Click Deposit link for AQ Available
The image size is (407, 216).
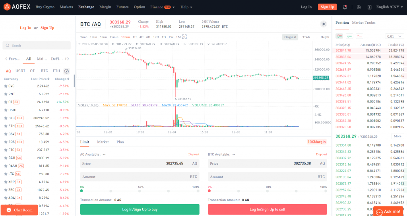[x=194, y=154]
